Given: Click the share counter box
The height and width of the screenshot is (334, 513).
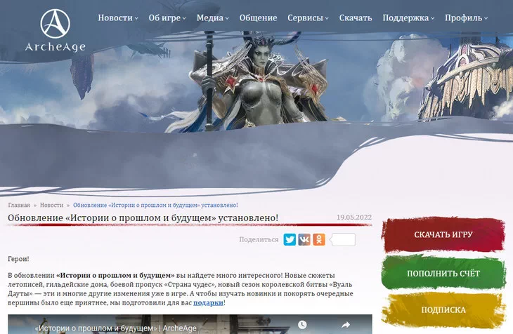Looking at the screenshot, I should [x=344, y=239].
